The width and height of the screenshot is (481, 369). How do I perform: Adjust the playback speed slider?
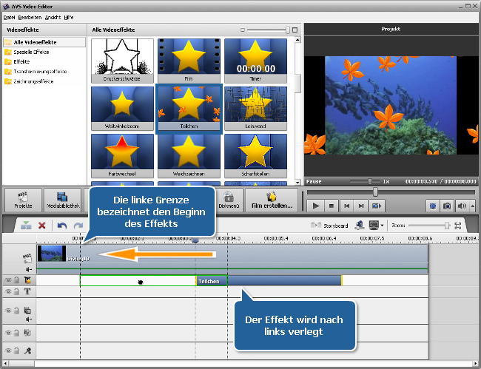[370, 181]
